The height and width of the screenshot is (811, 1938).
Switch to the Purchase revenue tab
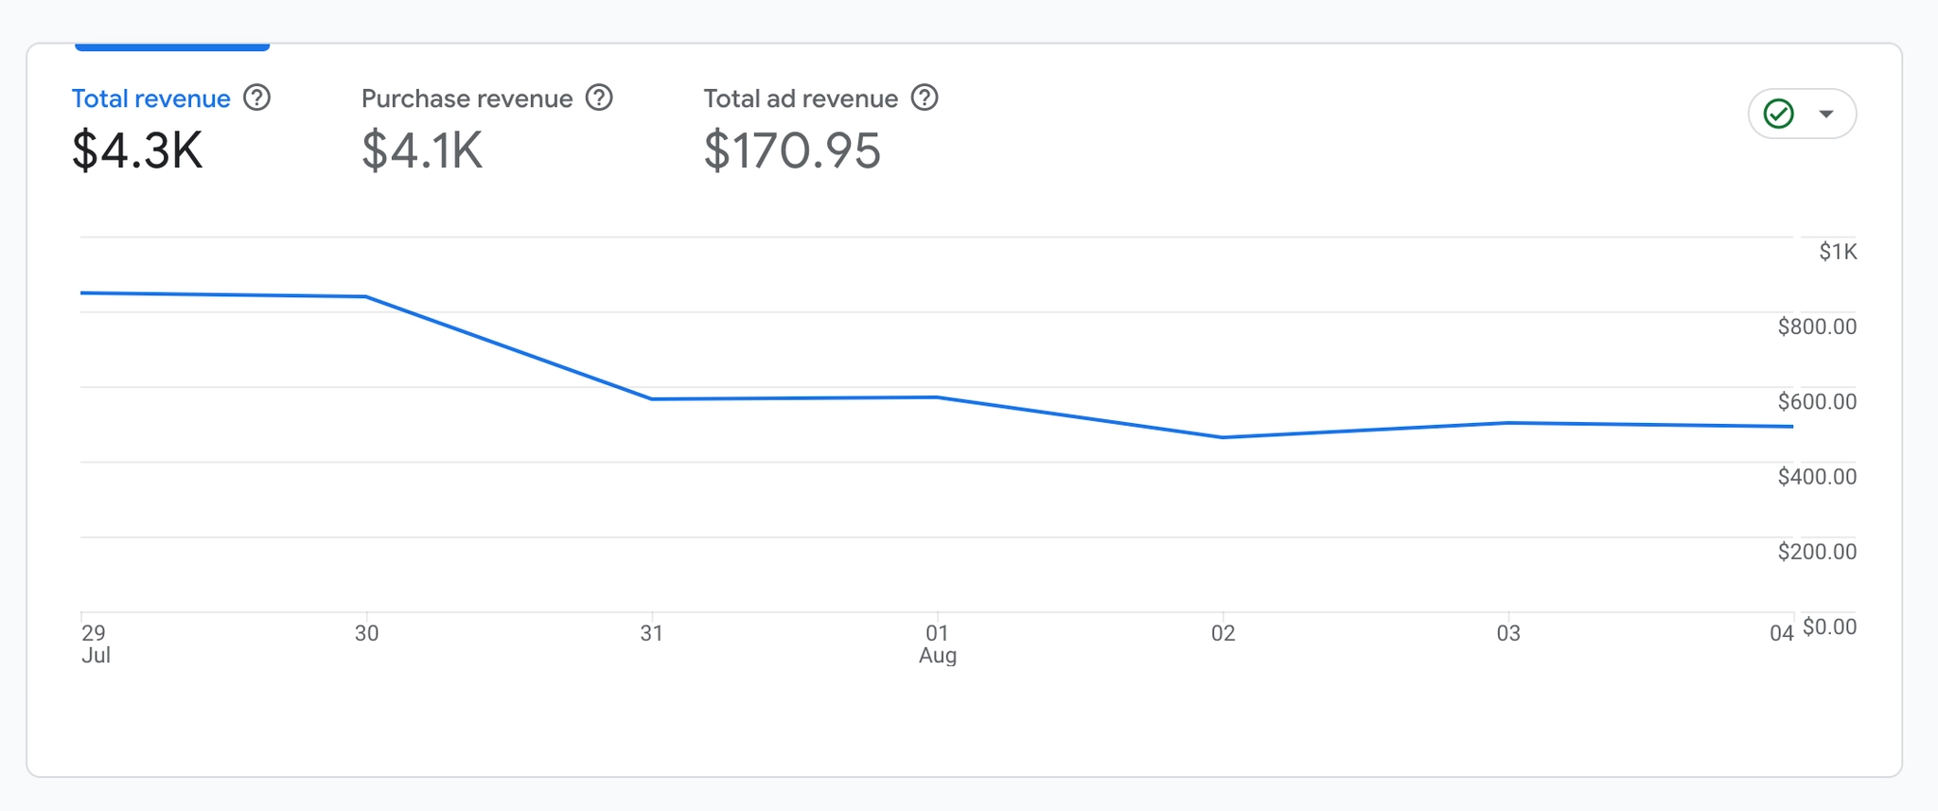(x=467, y=98)
